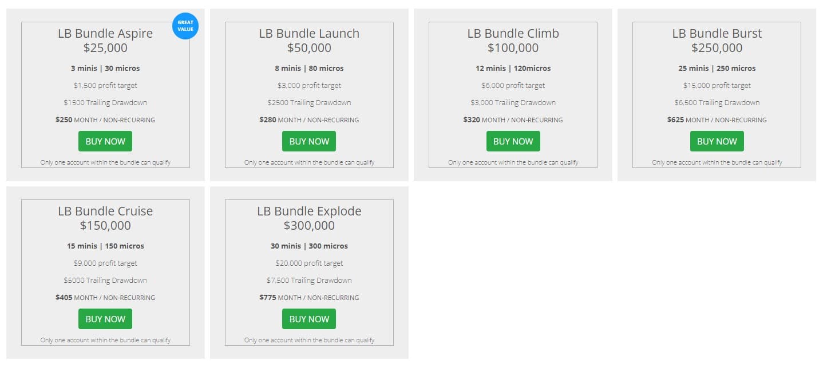Image resolution: width=827 pixels, height=372 pixels.
Task: Click the LB Bundle Burst title
Action: (x=717, y=33)
